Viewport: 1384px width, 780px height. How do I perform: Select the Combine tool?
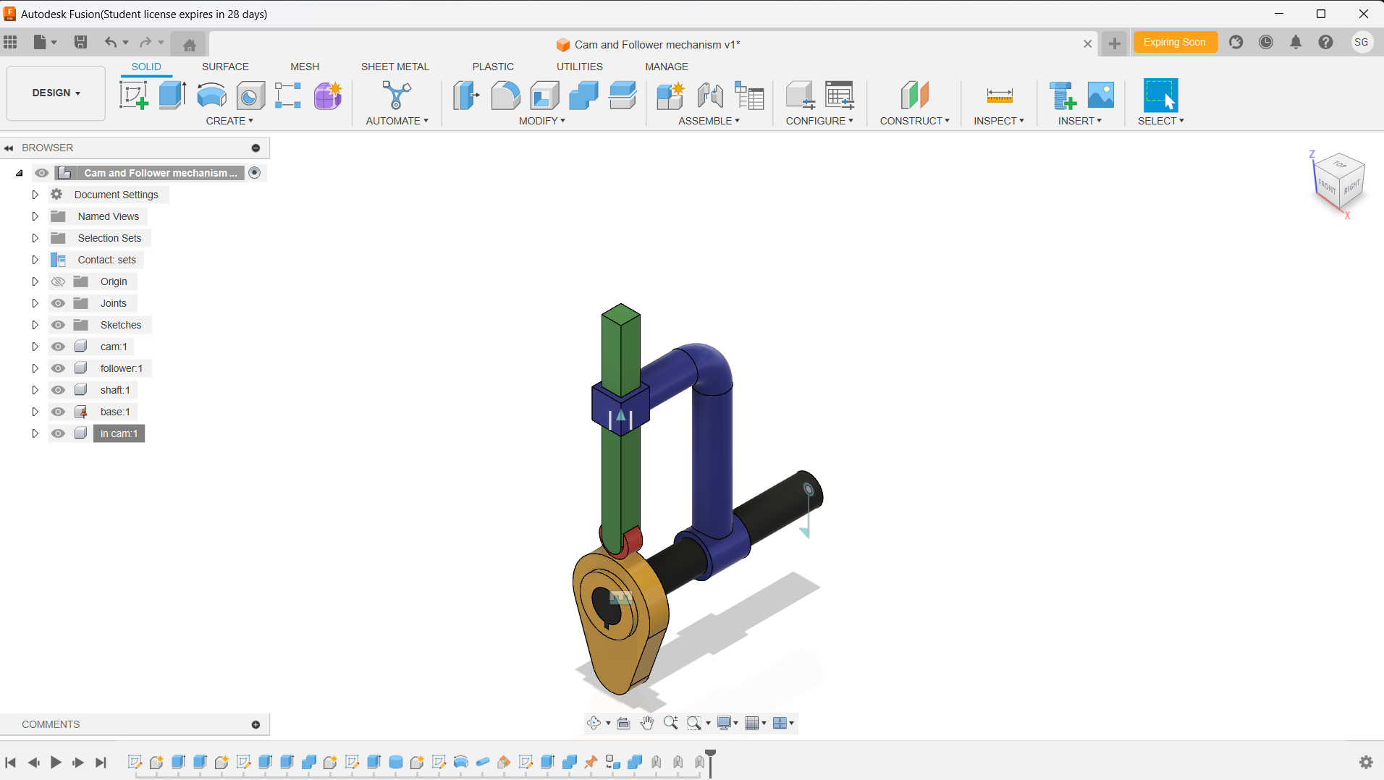[x=583, y=95]
